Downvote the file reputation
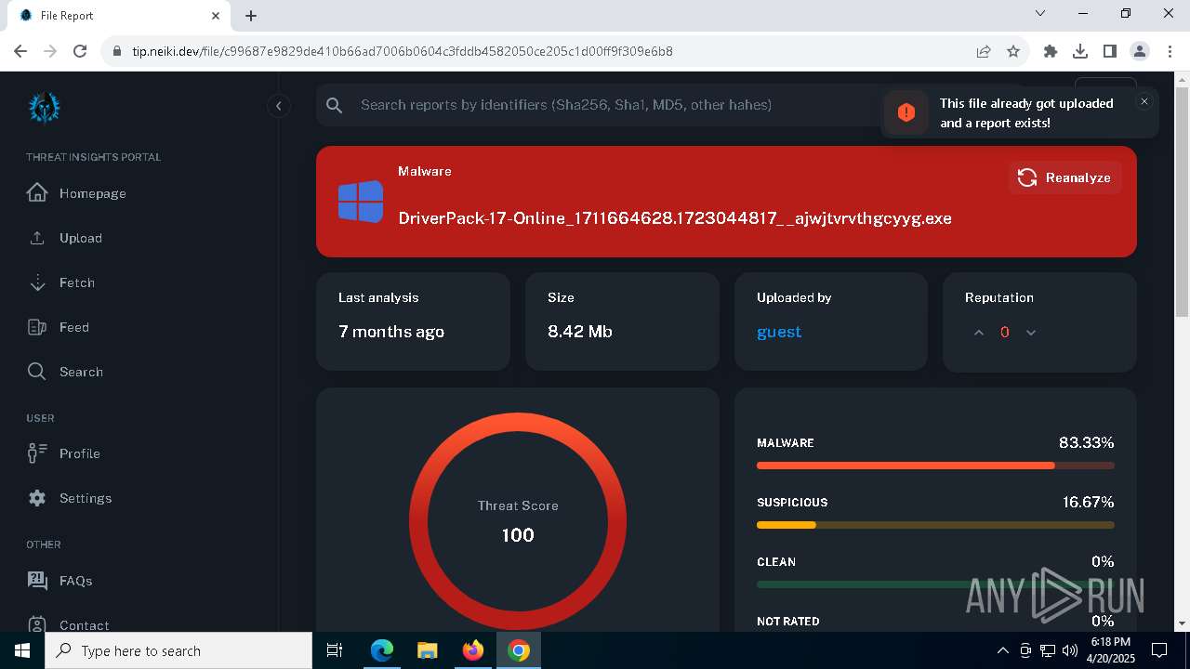The height and width of the screenshot is (669, 1190). pos(1030,333)
